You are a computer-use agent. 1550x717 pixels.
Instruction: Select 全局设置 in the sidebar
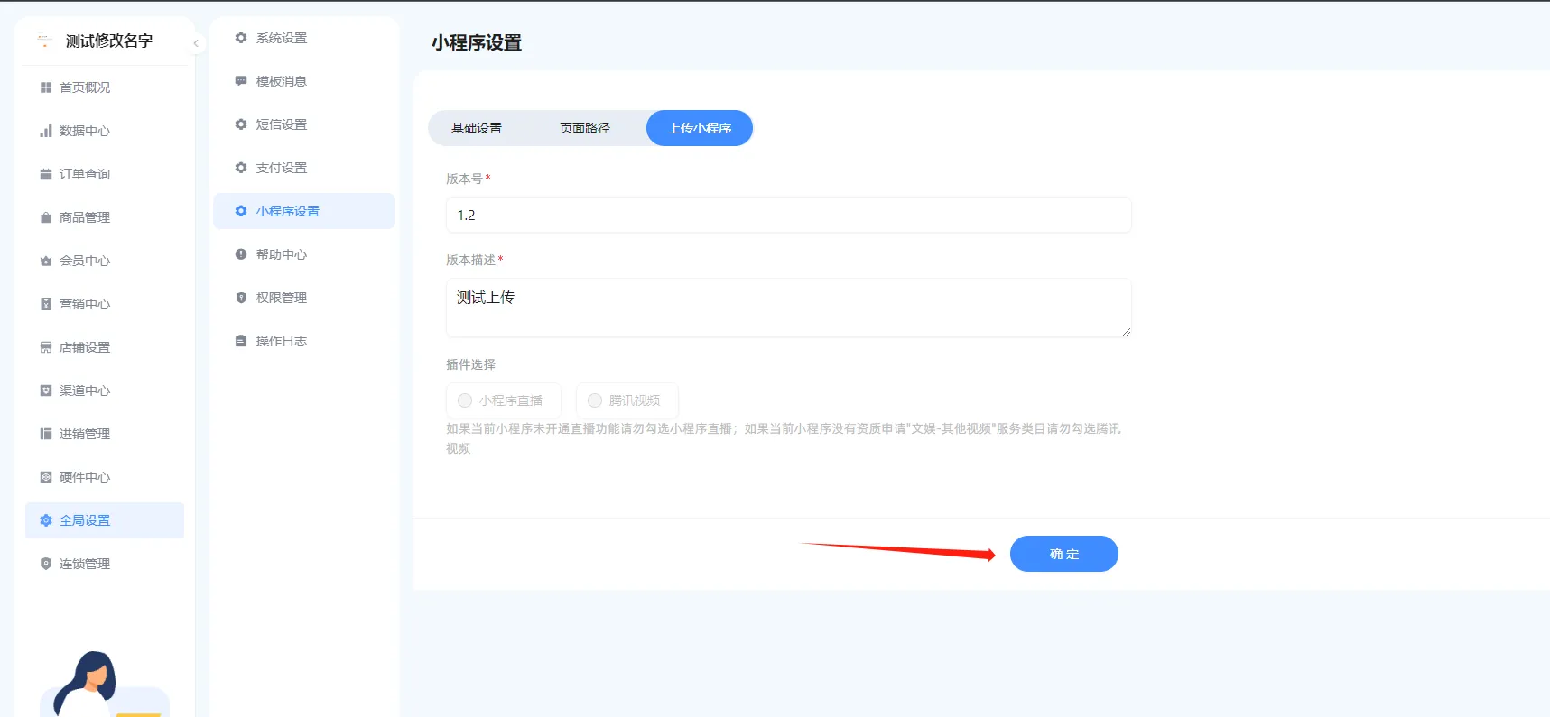(105, 520)
